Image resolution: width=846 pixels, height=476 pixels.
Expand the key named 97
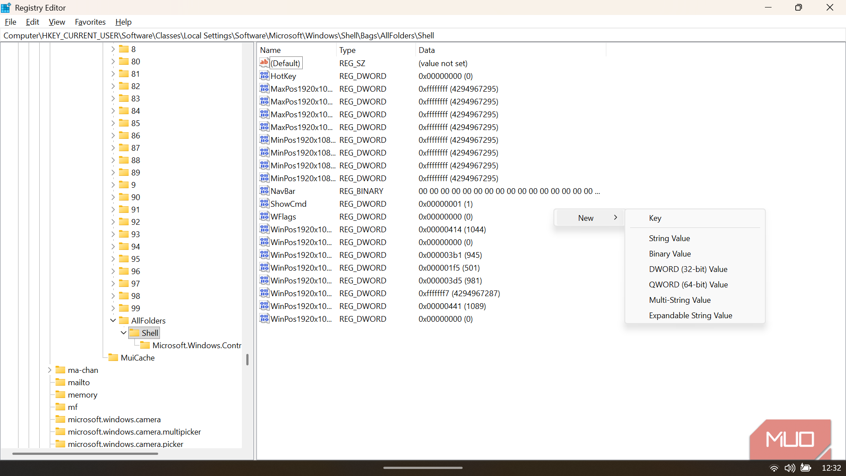click(x=113, y=283)
